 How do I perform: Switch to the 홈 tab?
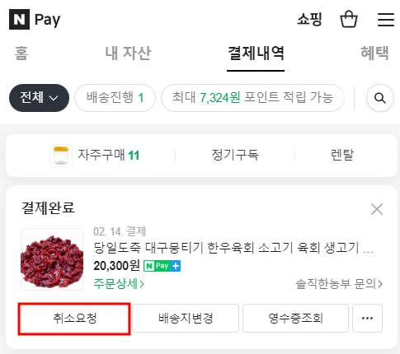21,54
